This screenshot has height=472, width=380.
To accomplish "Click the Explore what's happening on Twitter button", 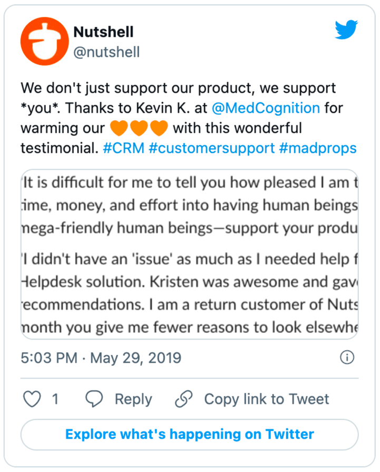I will point(189,434).
